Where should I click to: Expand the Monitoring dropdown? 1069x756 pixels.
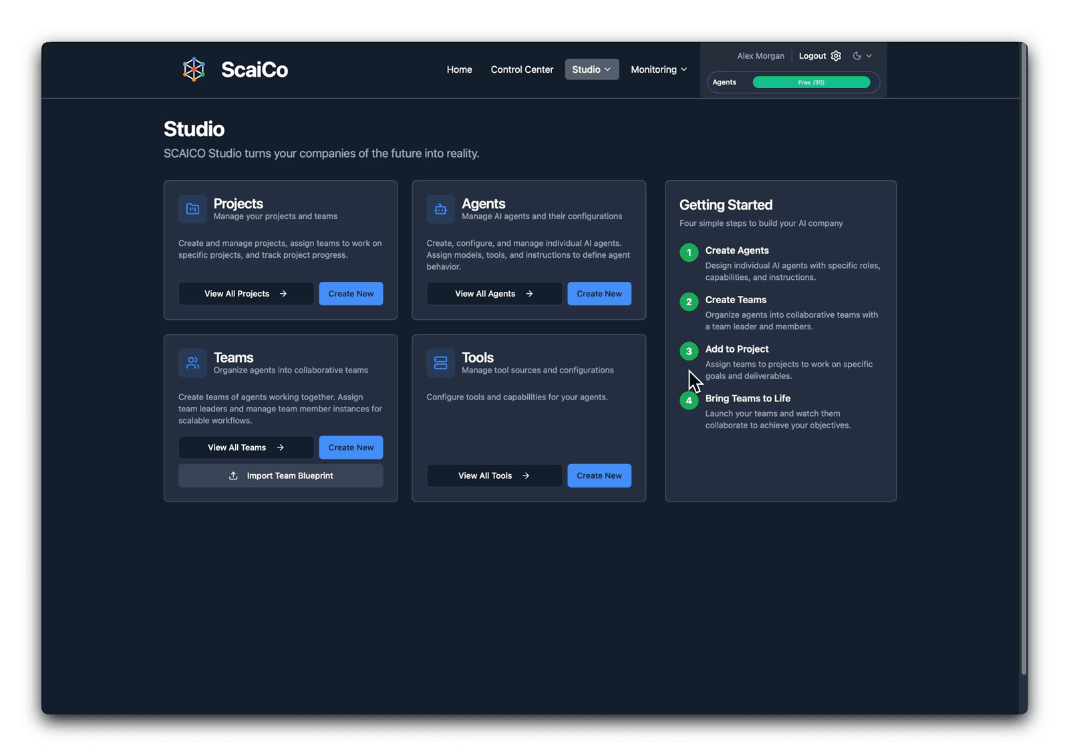[658, 69]
